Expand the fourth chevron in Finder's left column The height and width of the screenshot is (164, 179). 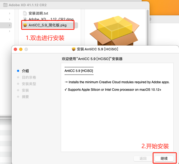tap(10, 31)
